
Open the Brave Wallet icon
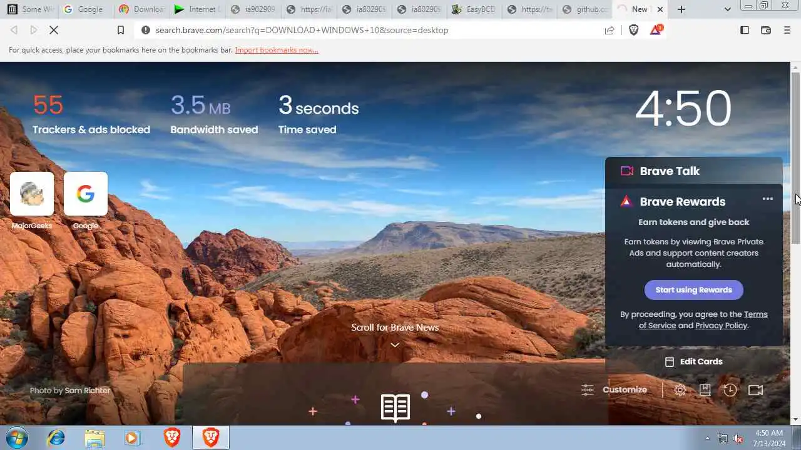pyautogui.click(x=765, y=30)
